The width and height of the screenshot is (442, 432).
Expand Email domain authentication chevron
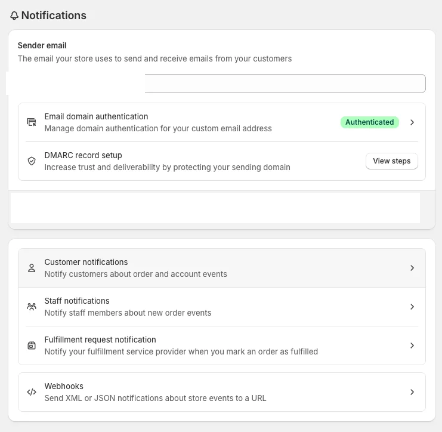(412, 122)
